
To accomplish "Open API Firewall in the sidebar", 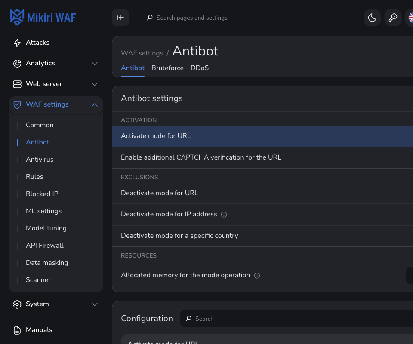I will (45, 246).
